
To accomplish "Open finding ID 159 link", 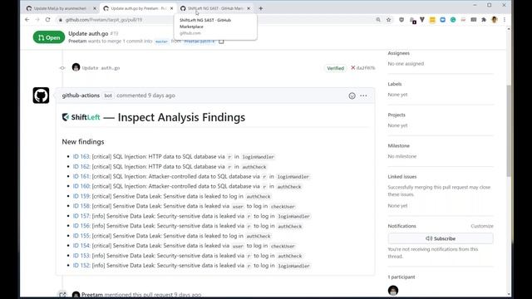I will [81, 196].
